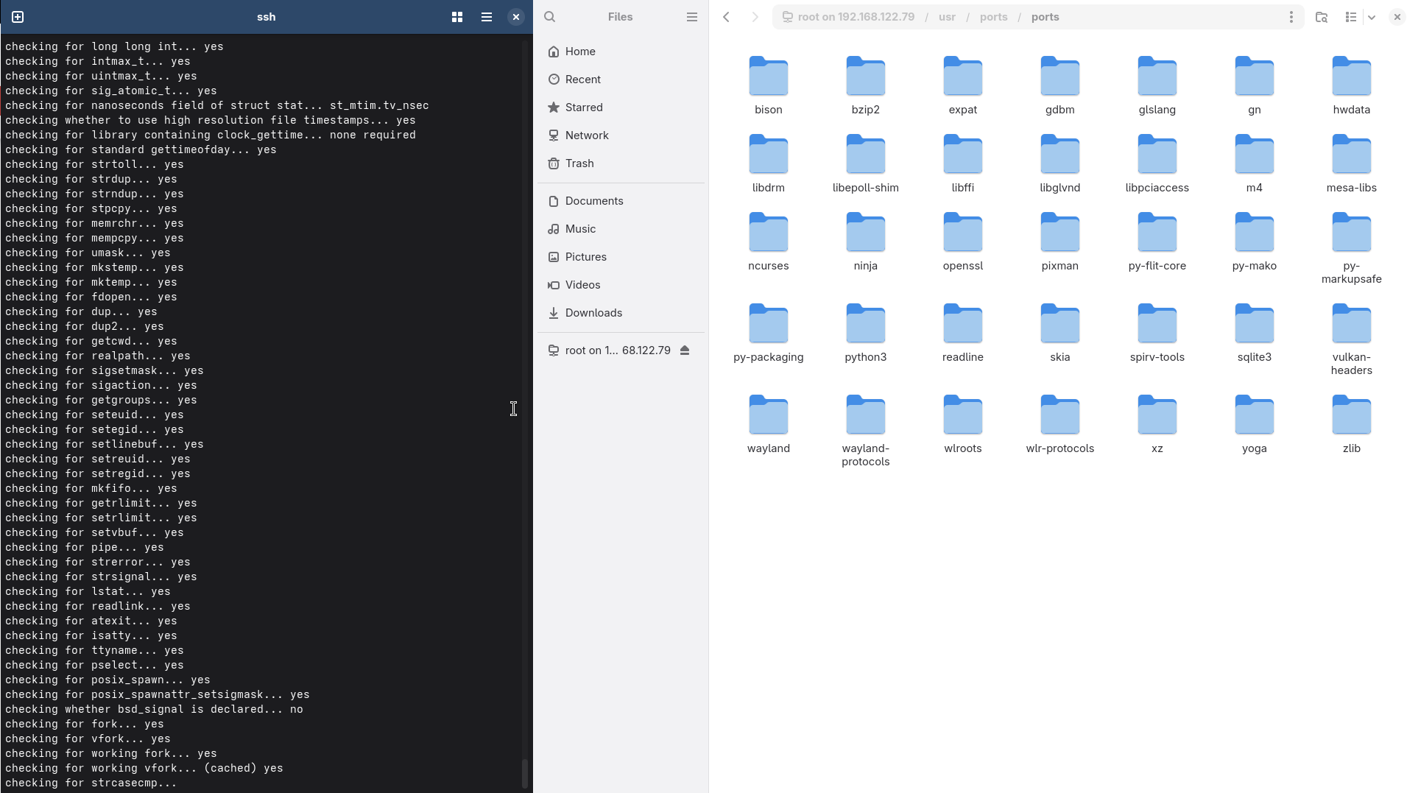
Task: Open a new terminal tab
Action: 18,17
